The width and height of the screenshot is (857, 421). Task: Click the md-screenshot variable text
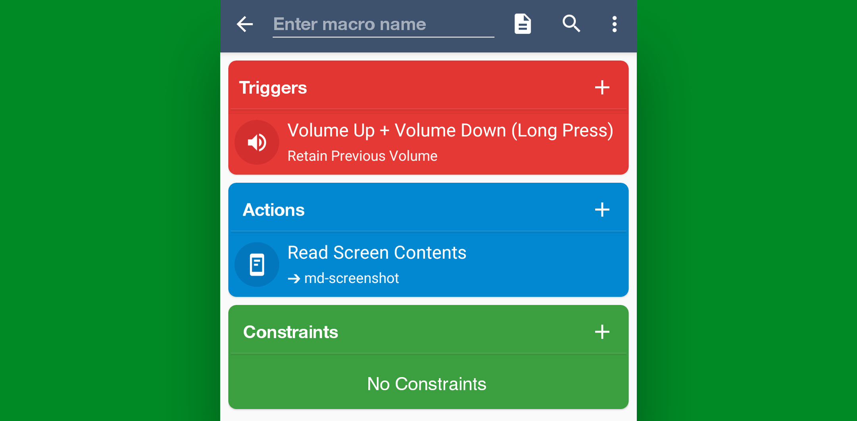pyautogui.click(x=352, y=278)
